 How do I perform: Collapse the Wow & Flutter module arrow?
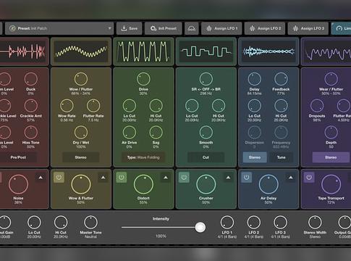[x=103, y=178]
